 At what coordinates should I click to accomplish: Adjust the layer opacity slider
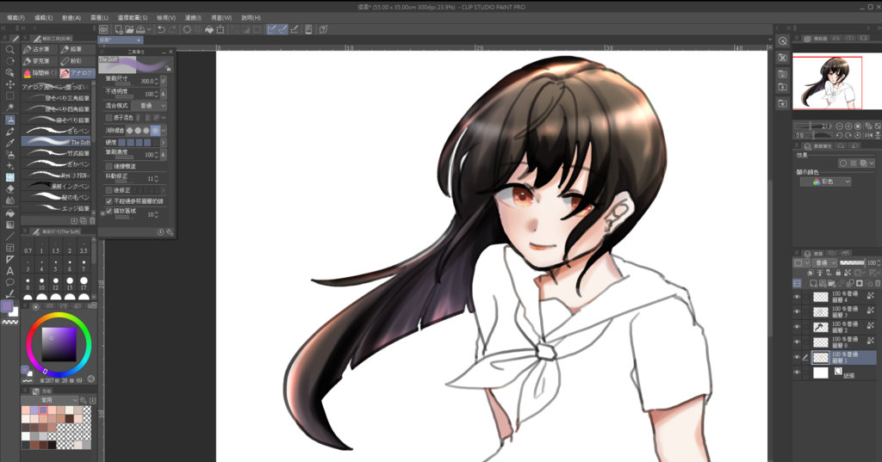point(852,262)
